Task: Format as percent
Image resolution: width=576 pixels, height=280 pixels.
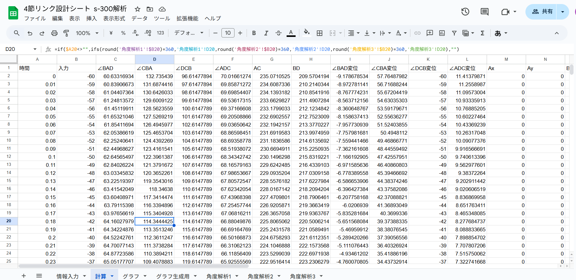Action: click(123, 33)
